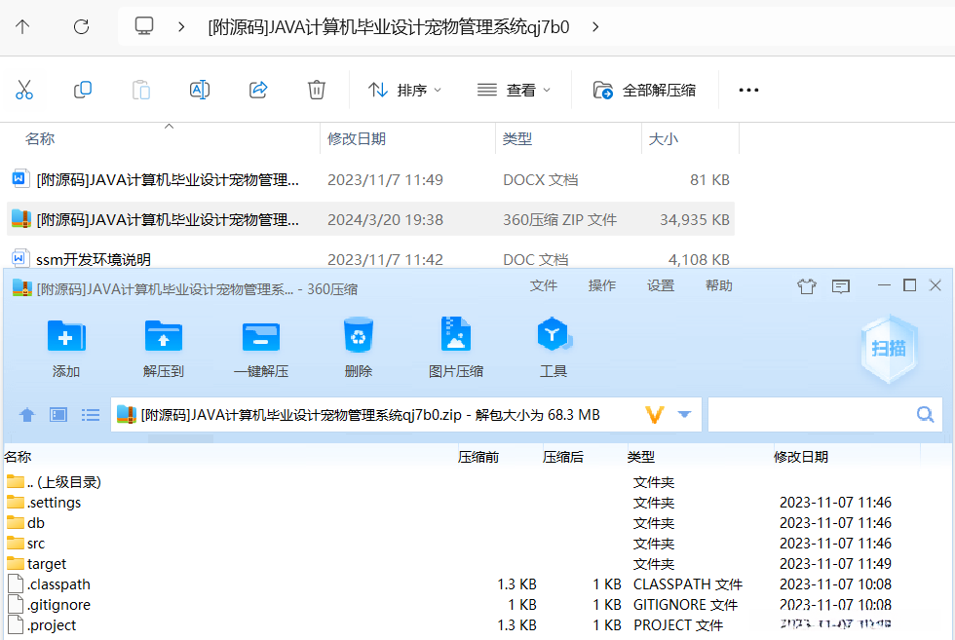Viewport: 955px width, 640px height.
Task: Click the 扫描 scan hexagon button
Action: point(889,349)
